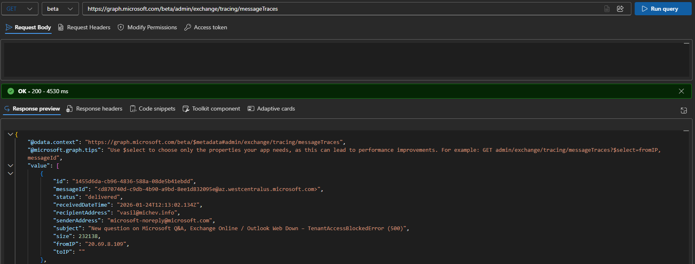695x264 pixels.
Task: Open the Toolkit component tab
Action: (x=211, y=108)
